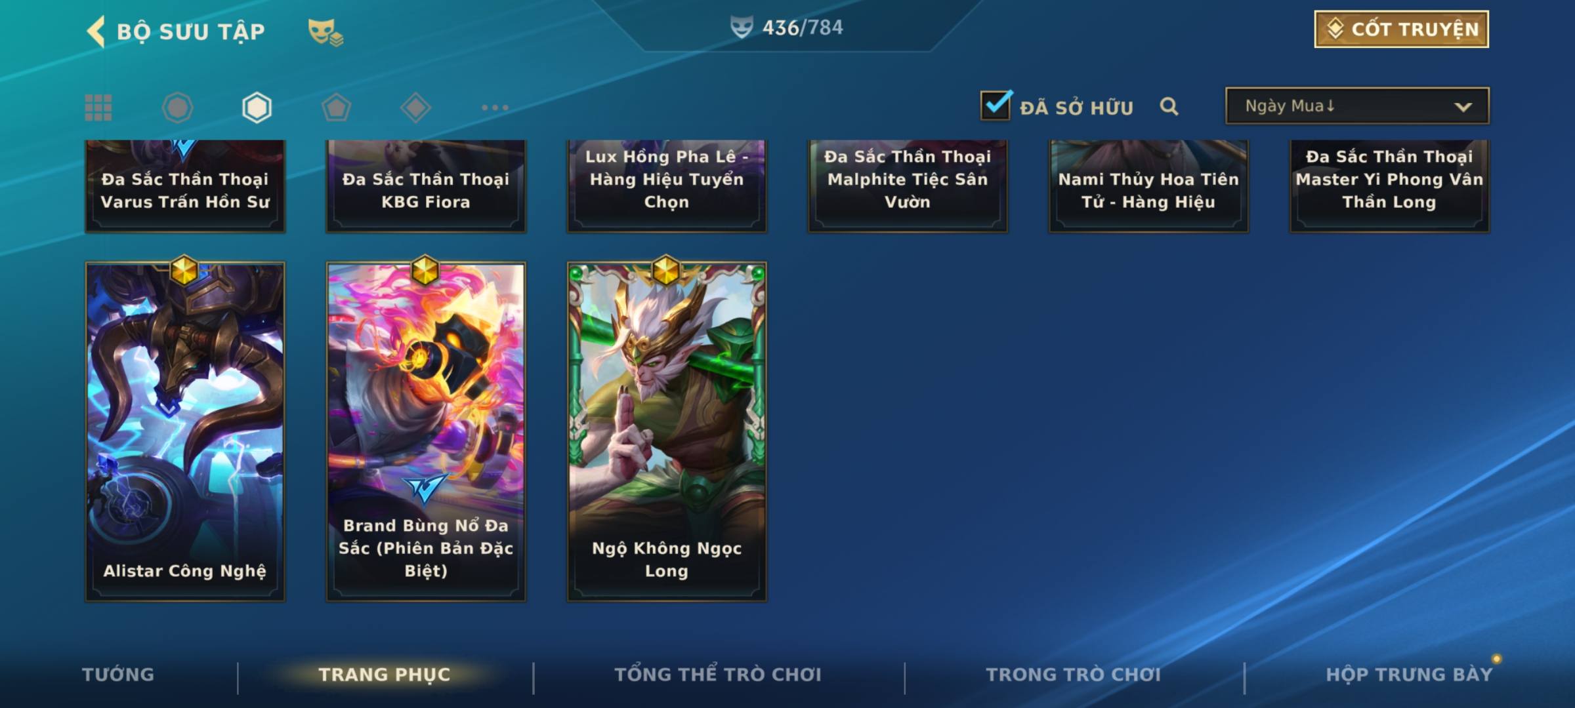The image size is (1575, 708).
Task: Toggle the Đã Sở Hữu owned checkbox
Action: (x=996, y=105)
